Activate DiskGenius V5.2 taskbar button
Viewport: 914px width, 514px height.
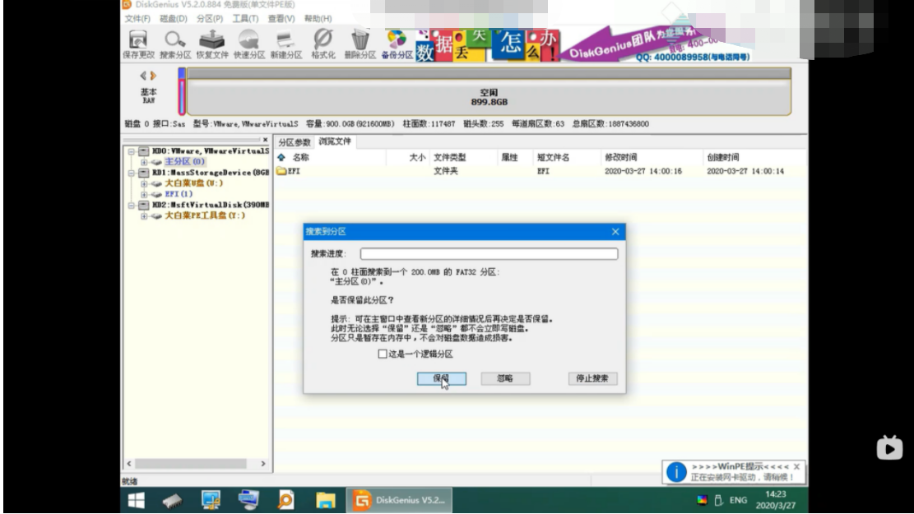click(399, 500)
